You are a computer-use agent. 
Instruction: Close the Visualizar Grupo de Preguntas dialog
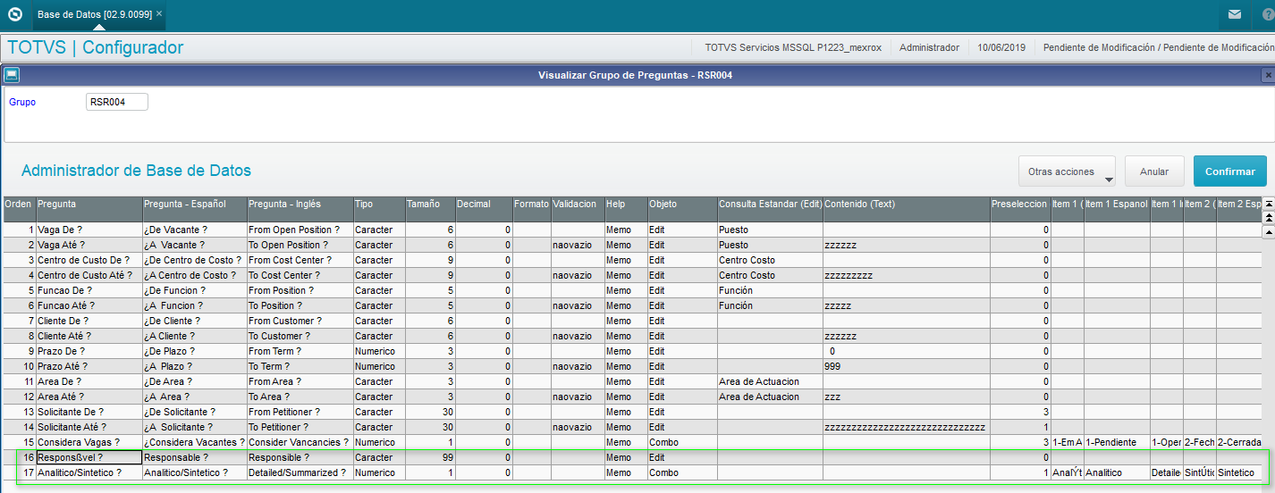click(x=1267, y=75)
